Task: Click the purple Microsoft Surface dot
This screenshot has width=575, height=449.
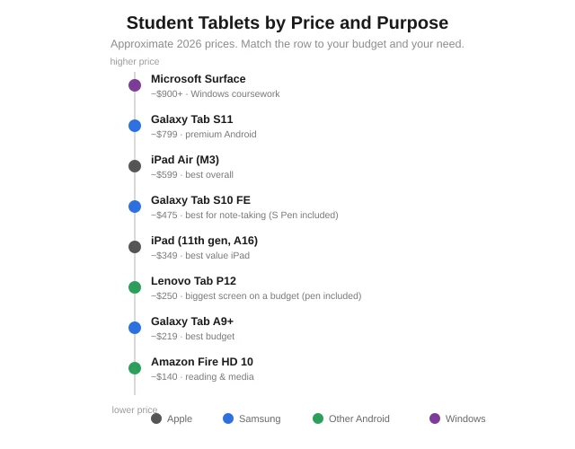Action: [135, 85]
